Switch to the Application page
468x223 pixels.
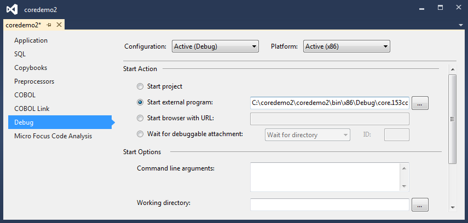[x=31, y=40]
